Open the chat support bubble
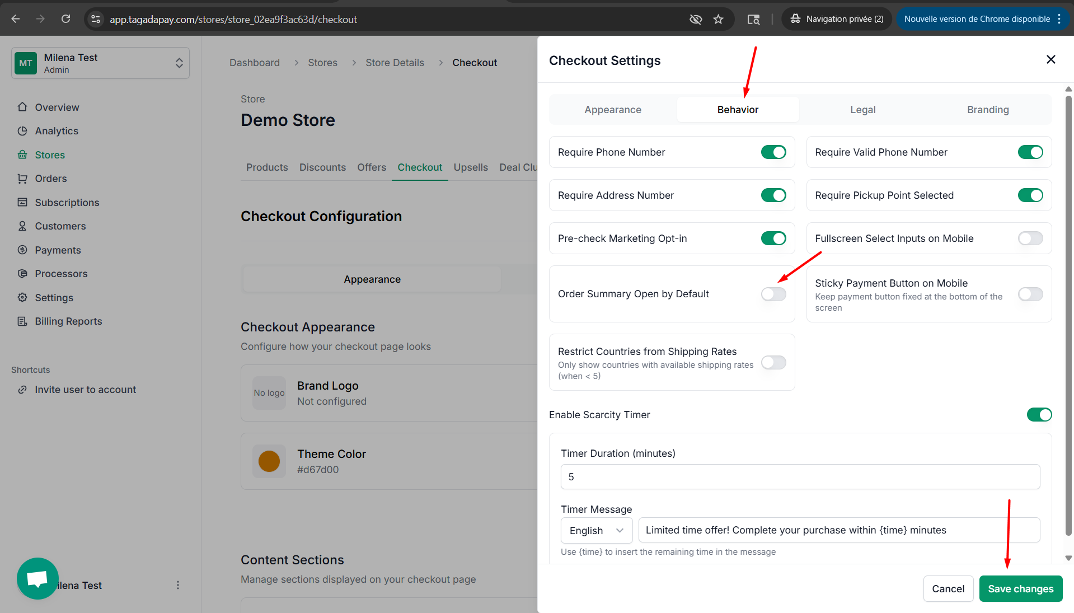The width and height of the screenshot is (1074, 613). click(x=37, y=578)
